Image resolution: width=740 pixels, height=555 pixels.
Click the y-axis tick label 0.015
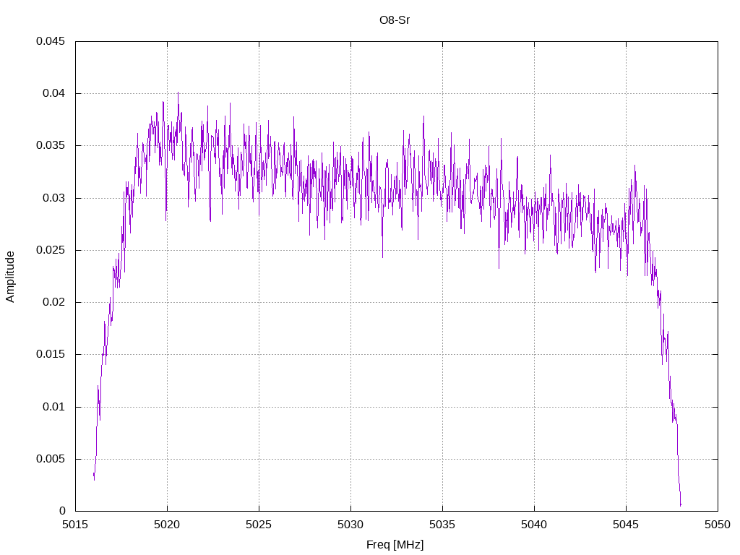tap(51, 354)
